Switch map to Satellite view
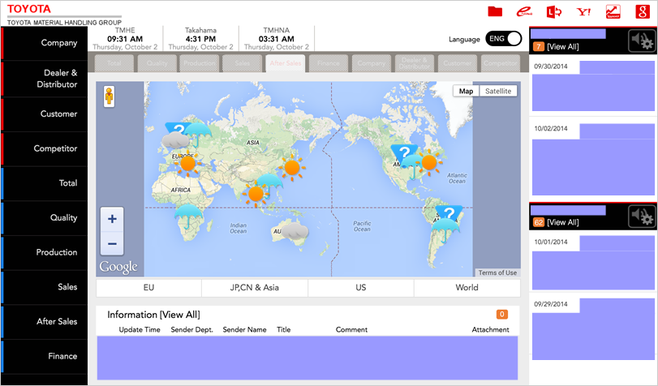The width and height of the screenshot is (658, 386). pos(498,92)
